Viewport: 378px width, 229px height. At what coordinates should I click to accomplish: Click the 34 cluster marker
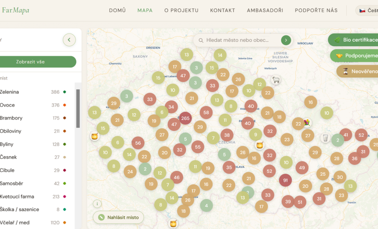pos(171,107)
